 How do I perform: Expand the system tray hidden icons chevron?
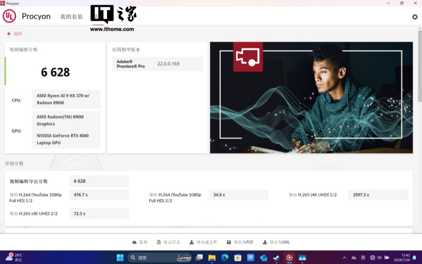[x=344, y=257]
